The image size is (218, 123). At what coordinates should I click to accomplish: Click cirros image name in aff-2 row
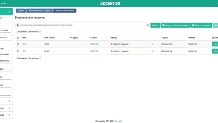pyautogui.click(x=47, y=44)
